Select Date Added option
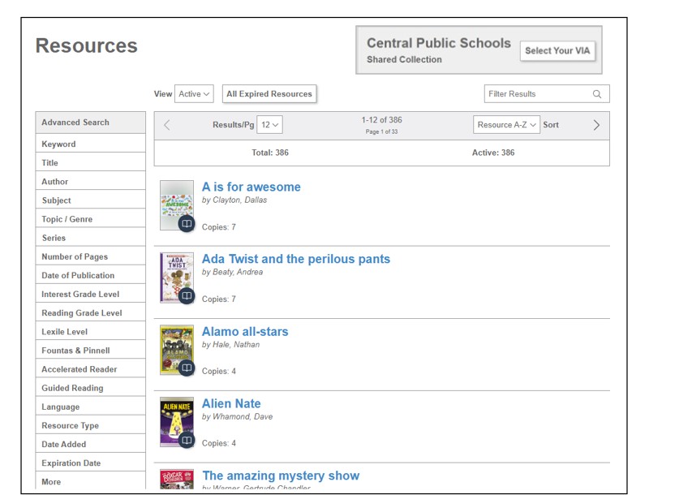 click(x=91, y=444)
